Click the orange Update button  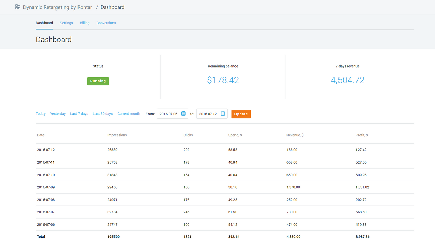[x=241, y=114]
